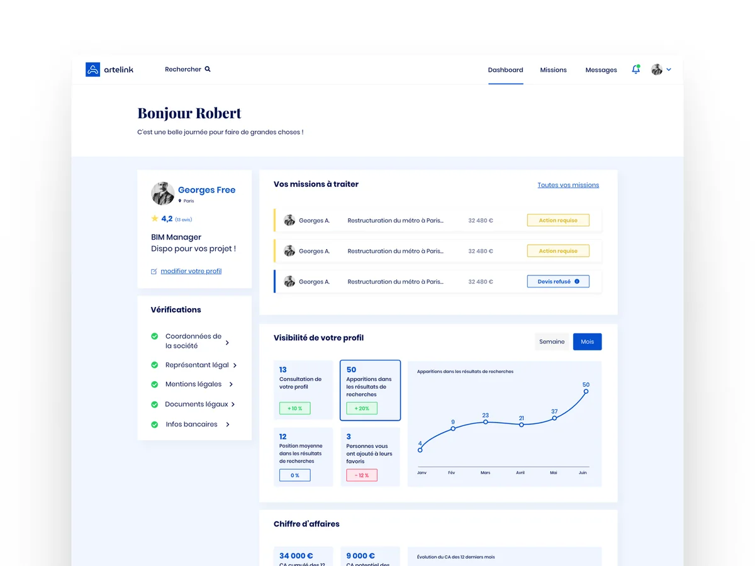
Task: Click the +20% green badge
Action: coord(362,408)
